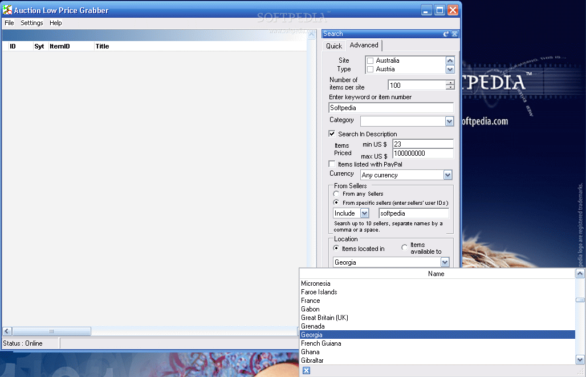Click the country list scrollbar thumb
Screen dimensions: 586x377
click(x=580, y=300)
